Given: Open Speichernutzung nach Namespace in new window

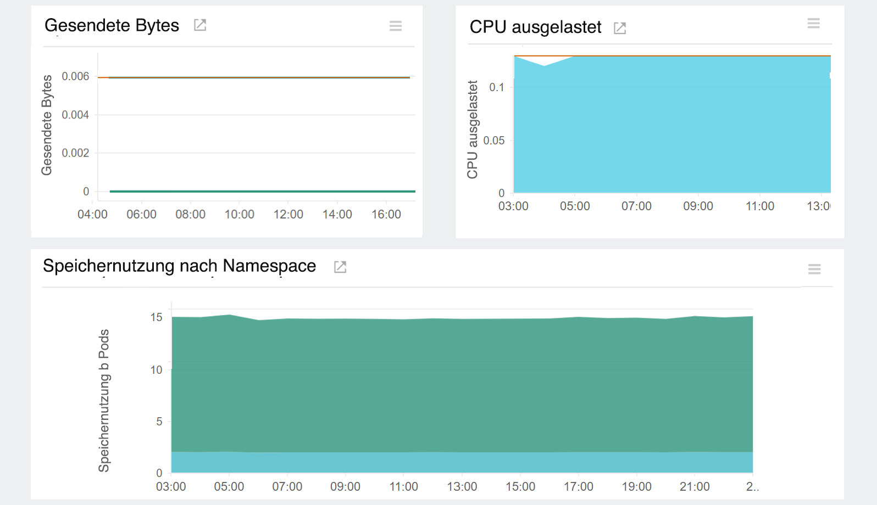Looking at the screenshot, I should 340,267.
